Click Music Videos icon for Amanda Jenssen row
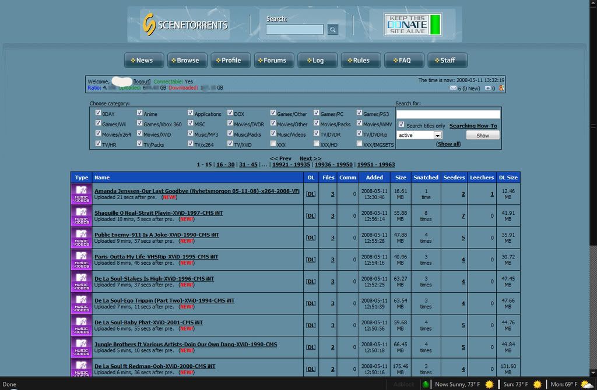 [81, 194]
